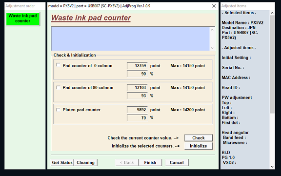This screenshot has width=281, height=176.
Task: Click the Initialize button
Action: tap(199, 146)
